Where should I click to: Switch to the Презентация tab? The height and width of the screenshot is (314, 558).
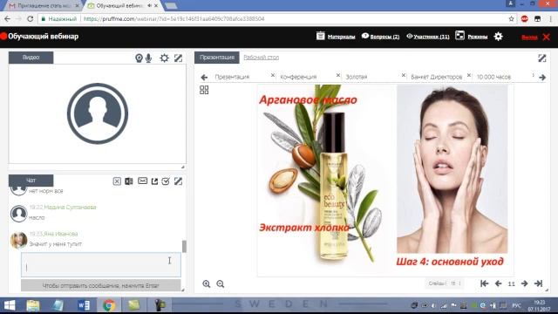click(x=217, y=58)
